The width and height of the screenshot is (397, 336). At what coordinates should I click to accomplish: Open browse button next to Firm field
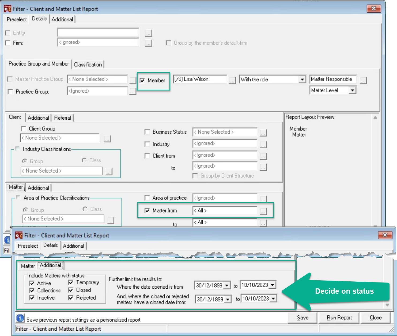point(149,43)
